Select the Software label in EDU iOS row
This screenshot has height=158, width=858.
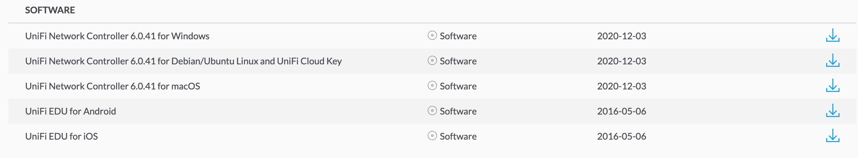click(x=458, y=136)
